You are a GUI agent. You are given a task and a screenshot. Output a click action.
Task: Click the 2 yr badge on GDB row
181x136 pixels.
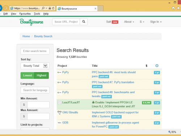157,123
